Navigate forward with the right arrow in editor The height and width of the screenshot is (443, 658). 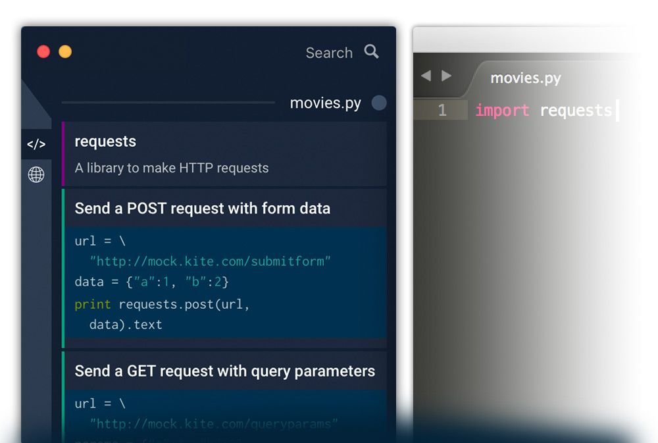coord(447,76)
